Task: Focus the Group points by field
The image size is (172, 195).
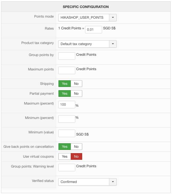Action: (x=67, y=56)
